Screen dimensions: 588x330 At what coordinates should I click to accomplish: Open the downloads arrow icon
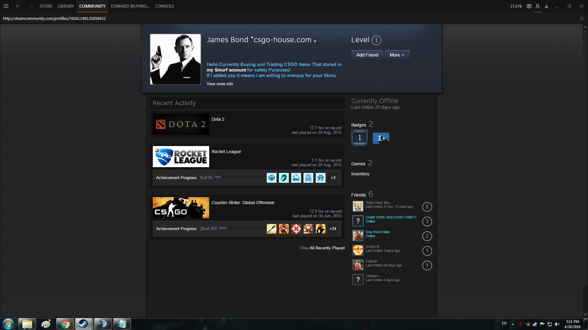tap(546, 6)
